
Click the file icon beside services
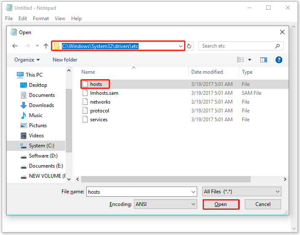coord(85,119)
